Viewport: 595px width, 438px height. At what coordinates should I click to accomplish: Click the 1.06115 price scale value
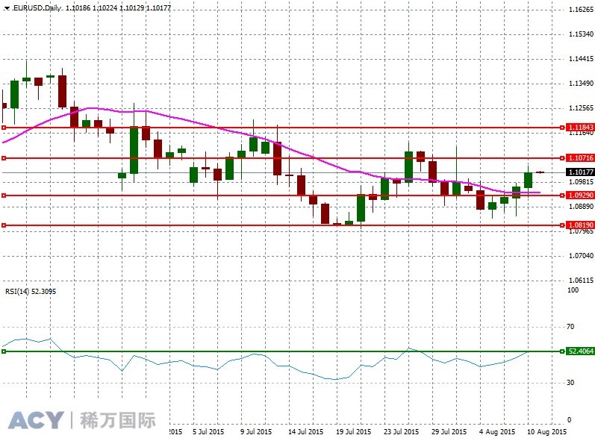[x=581, y=281]
